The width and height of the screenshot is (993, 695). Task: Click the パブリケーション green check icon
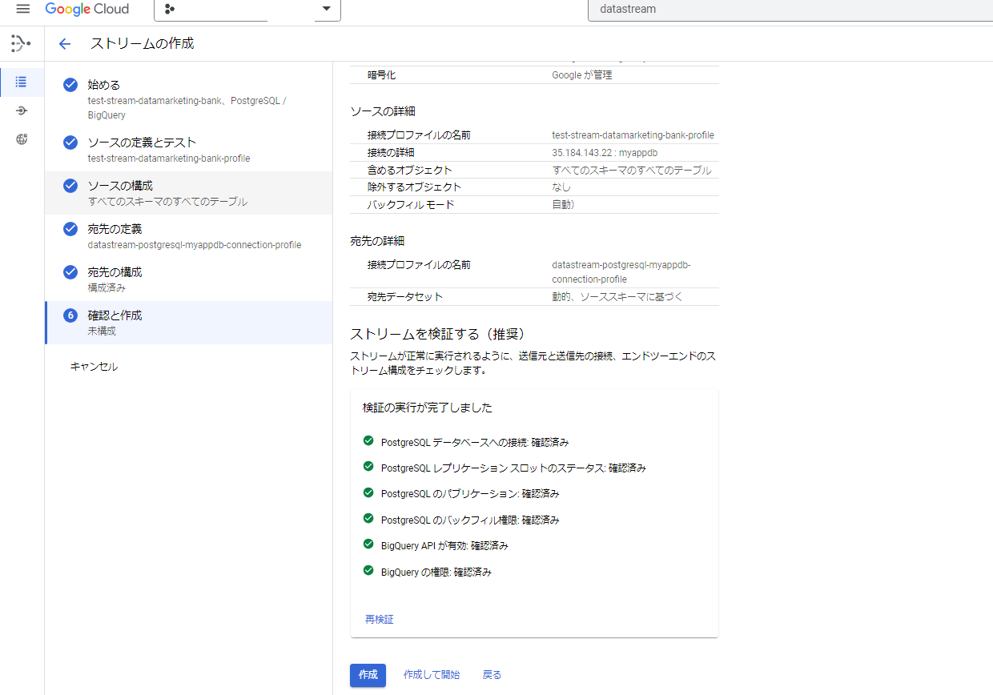(x=368, y=492)
